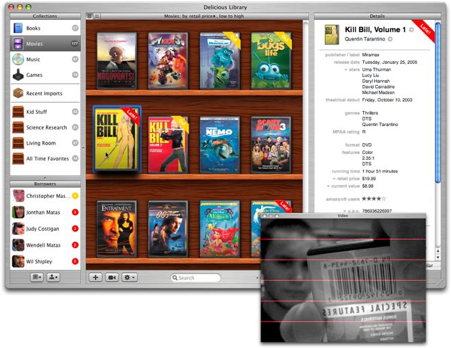Click Wil Shipley red overdue badge
Viewport: 451px width, 348px height.
[75, 261]
